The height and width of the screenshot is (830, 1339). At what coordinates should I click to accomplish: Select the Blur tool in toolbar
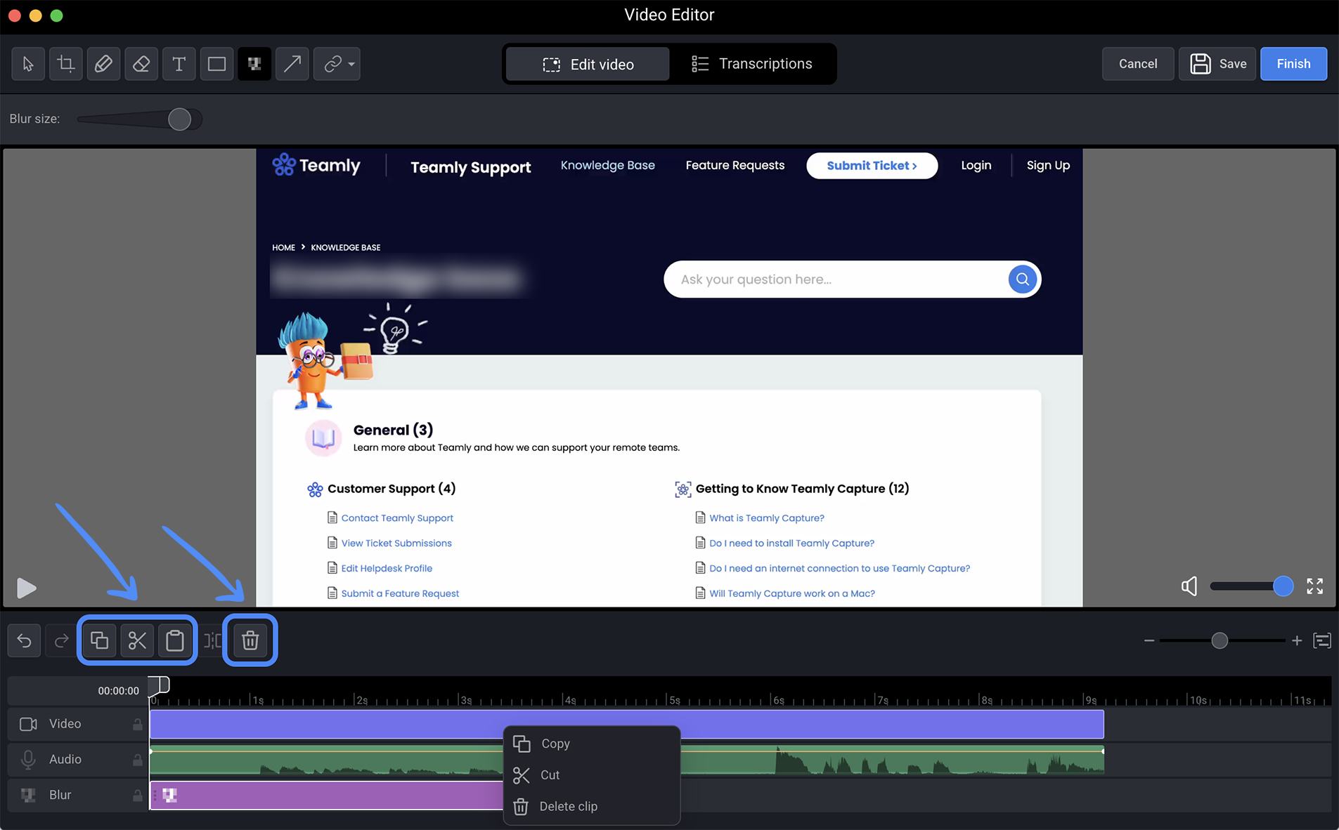coord(254,64)
